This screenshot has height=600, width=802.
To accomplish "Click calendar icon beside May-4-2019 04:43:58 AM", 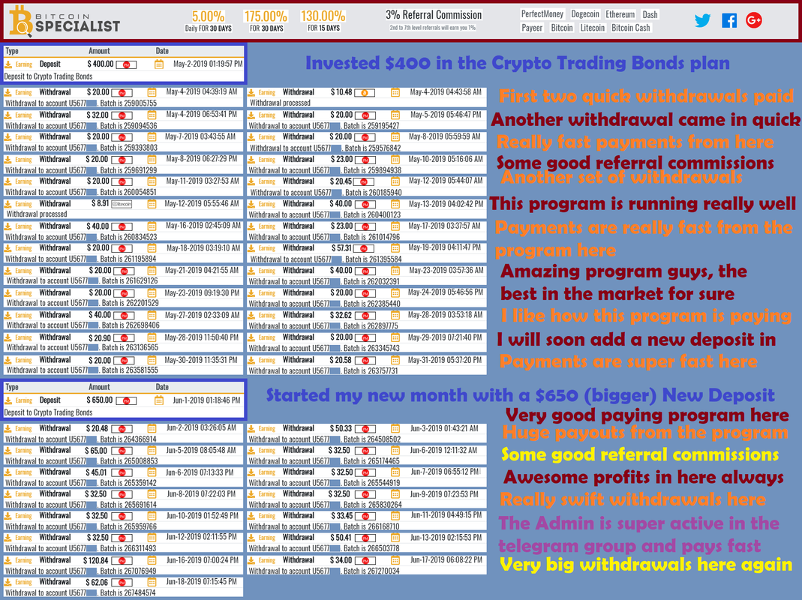I will [395, 92].
